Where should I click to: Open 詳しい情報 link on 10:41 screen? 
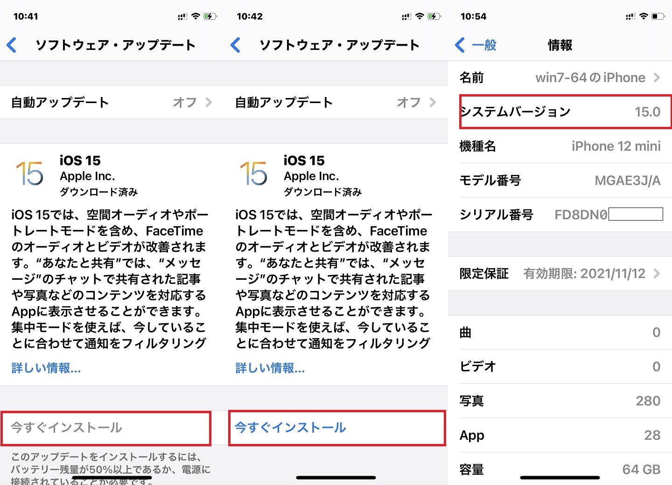tap(46, 368)
